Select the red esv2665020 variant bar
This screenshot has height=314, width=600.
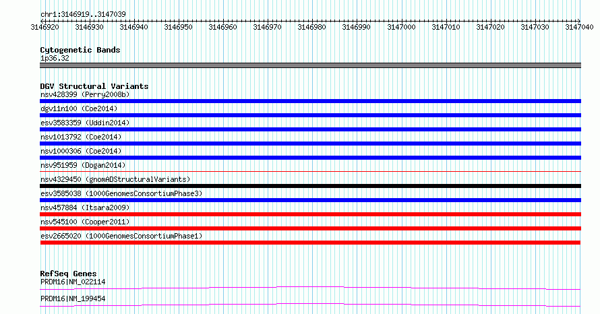[310, 243]
